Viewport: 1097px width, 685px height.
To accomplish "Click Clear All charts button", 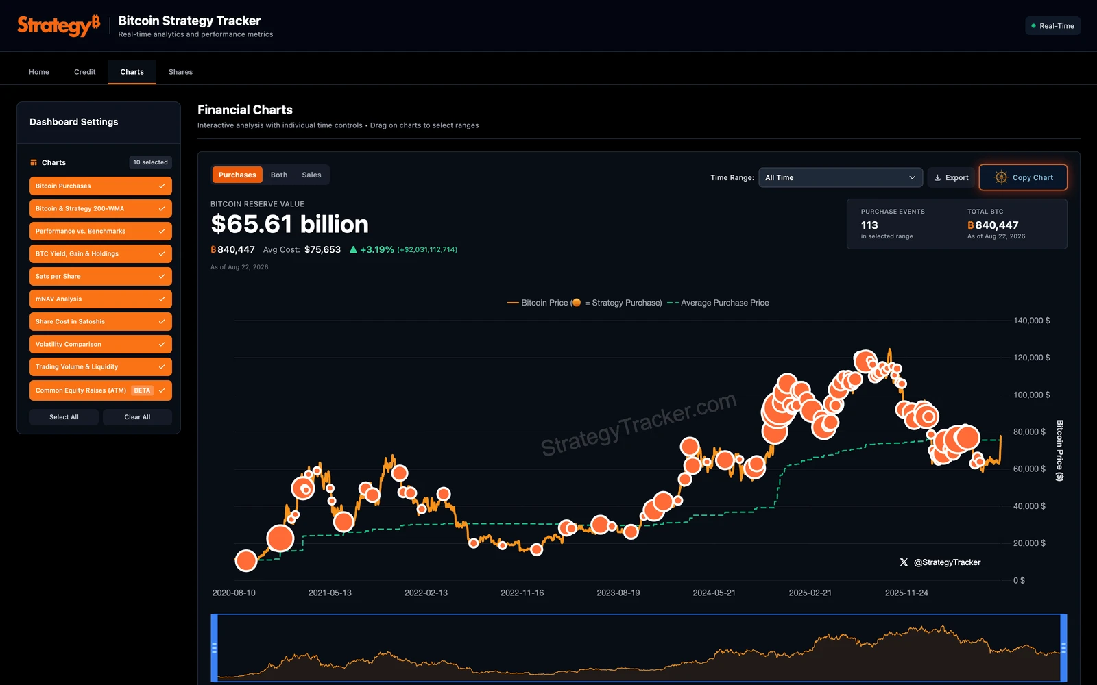I will [x=137, y=417].
